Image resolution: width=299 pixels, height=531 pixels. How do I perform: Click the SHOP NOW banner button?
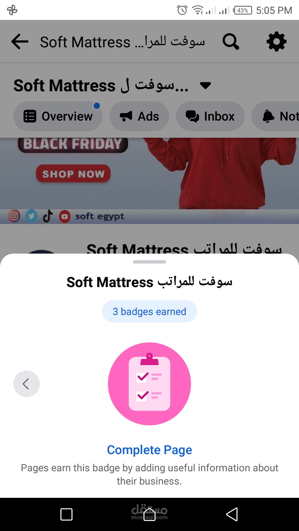click(73, 174)
